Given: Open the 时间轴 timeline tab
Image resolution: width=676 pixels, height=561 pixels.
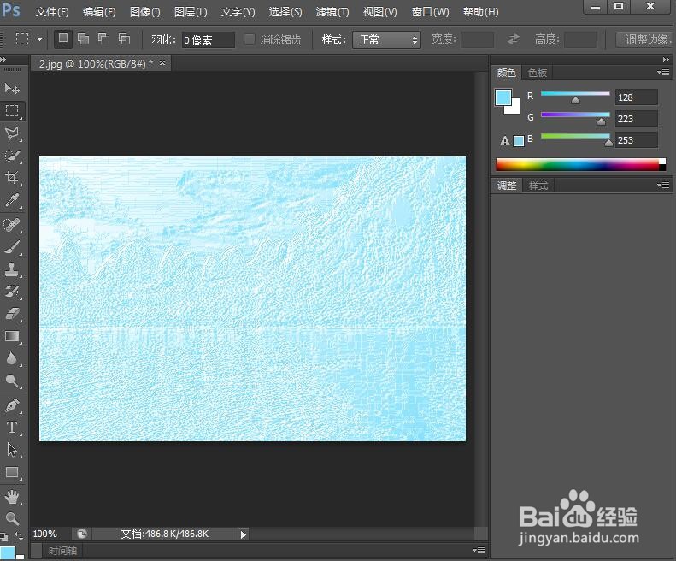Looking at the screenshot, I should (x=62, y=551).
